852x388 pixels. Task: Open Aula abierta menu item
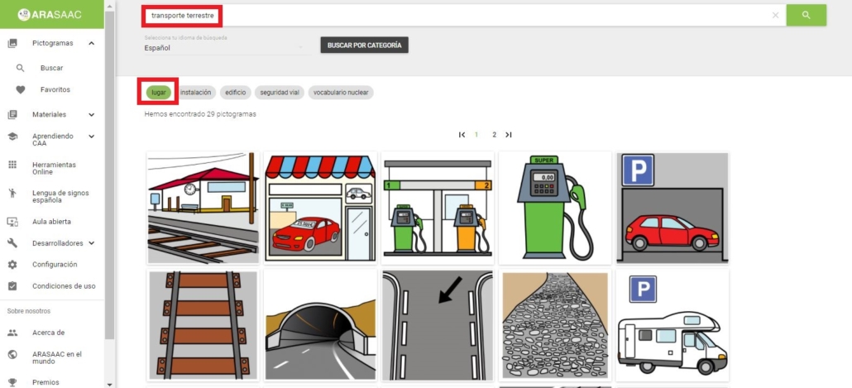(51, 222)
